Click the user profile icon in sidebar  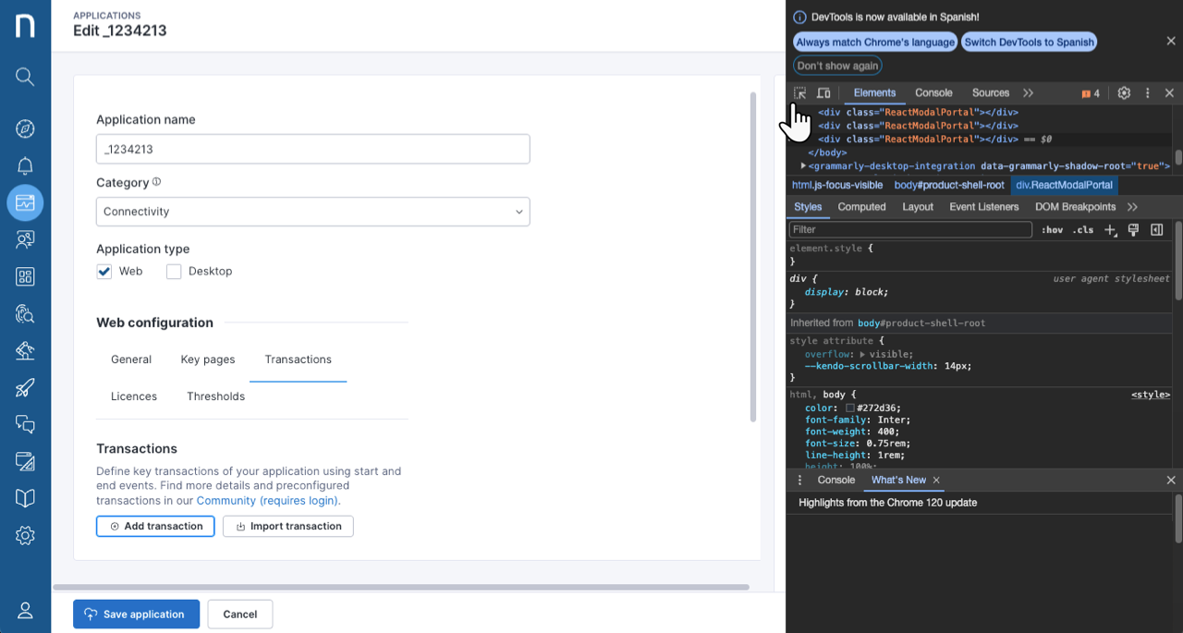tap(25, 610)
